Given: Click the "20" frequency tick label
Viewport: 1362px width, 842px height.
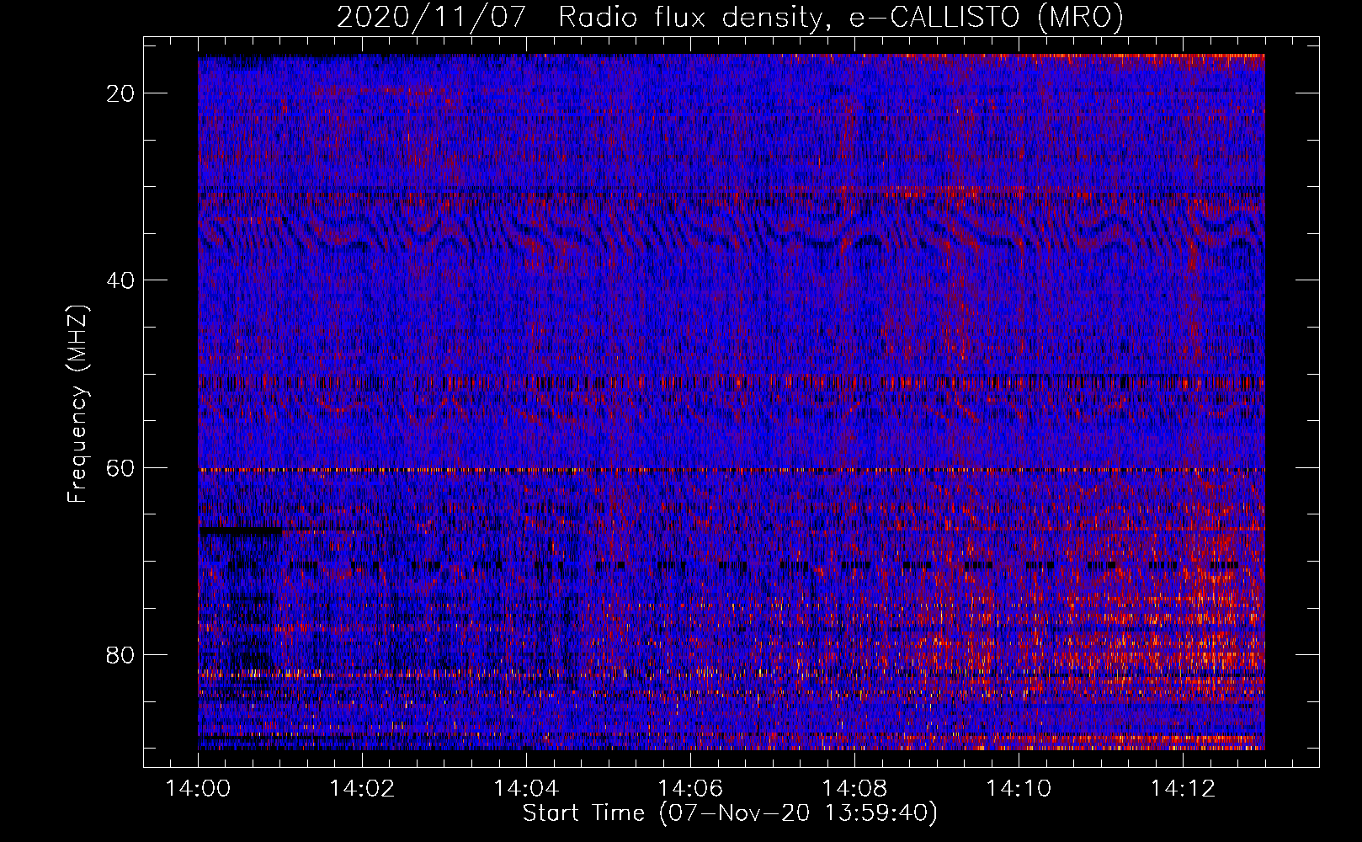Looking at the screenshot, I should (121, 93).
